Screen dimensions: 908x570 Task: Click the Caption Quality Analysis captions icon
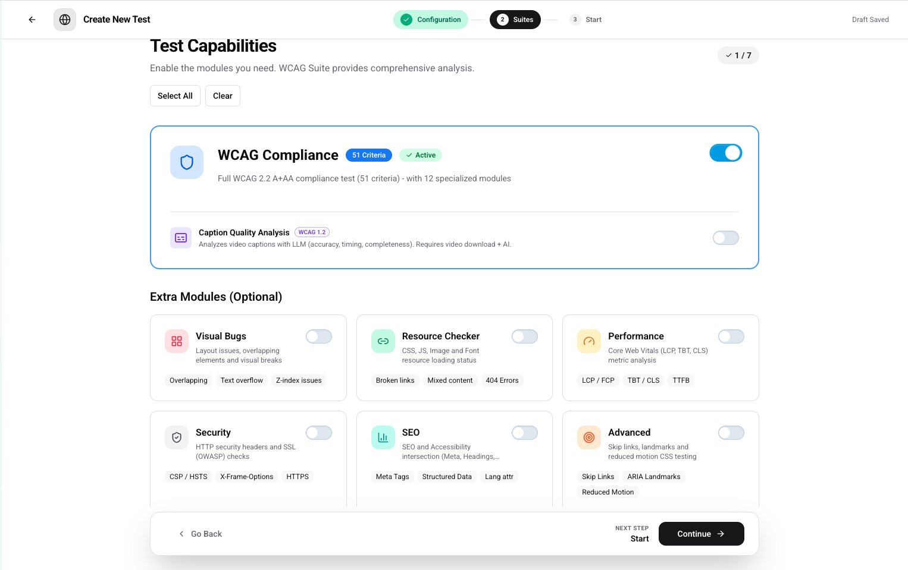click(180, 238)
